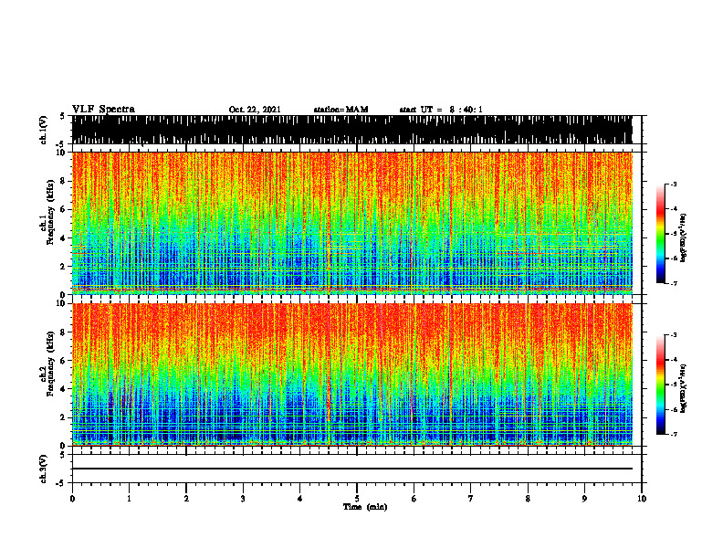Click the "4" kHz tick on ch.1 frequency axis
Viewport: 723px width, 559px height.
pyautogui.click(x=64, y=238)
